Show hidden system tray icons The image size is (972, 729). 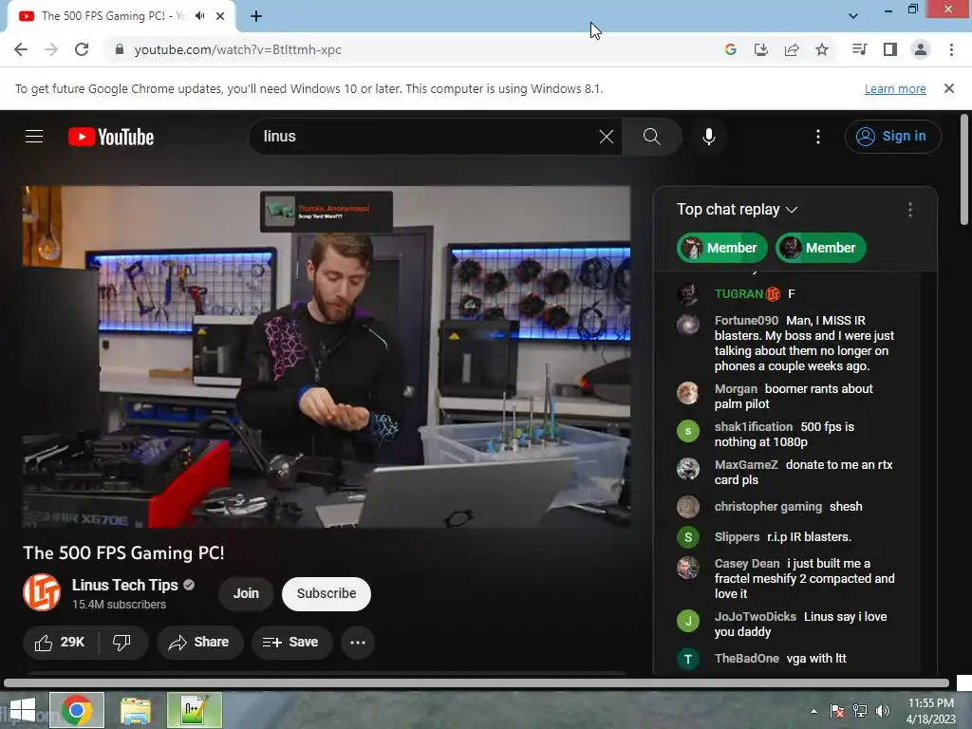point(813,711)
